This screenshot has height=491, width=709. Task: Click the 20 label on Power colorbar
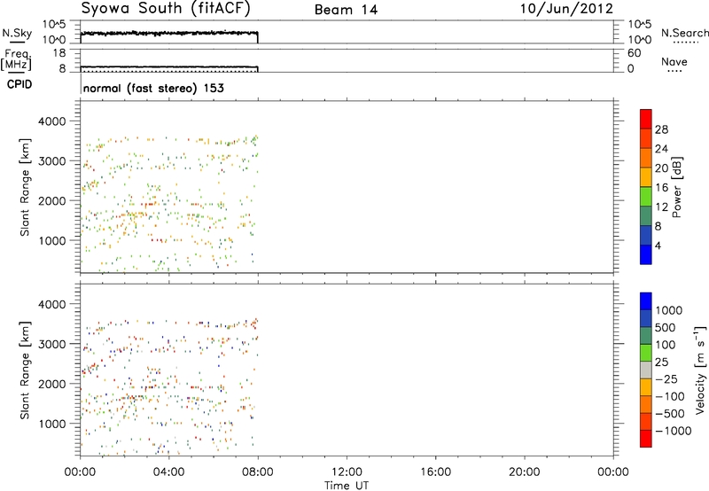tap(661, 168)
